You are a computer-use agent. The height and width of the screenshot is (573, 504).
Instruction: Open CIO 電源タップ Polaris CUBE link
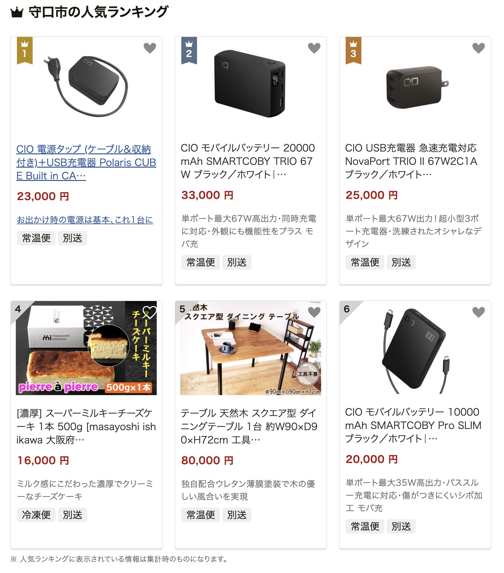click(86, 162)
